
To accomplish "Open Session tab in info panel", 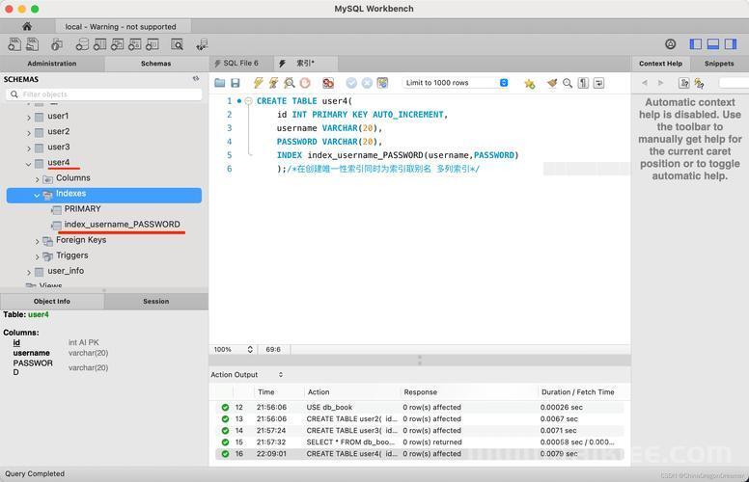I will pyautogui.click(x=155, y=301).
